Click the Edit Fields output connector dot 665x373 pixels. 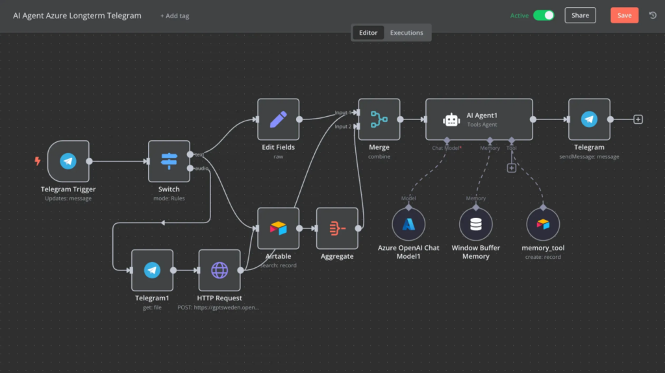click(x=299, y=119)
